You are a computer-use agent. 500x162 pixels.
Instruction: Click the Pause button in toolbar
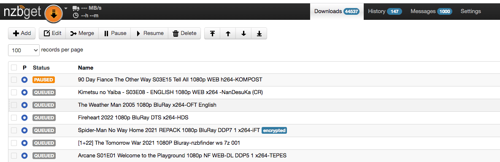[114, 33]
